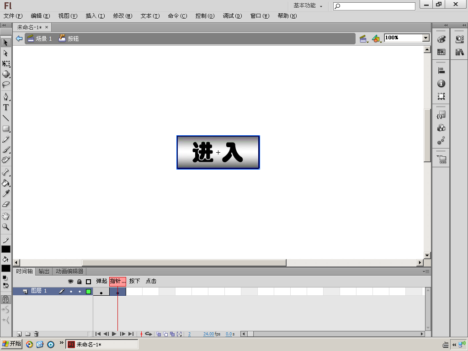The height and width of the screenshot is (351, 468).
Task: Open the Edit Symbols shapes dropdown
Action: click(x=377, y=38)
